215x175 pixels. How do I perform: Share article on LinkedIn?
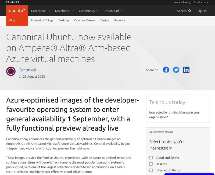pos(186,70)
